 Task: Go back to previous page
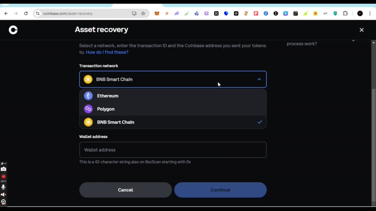6,13
